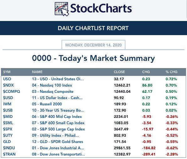Click the CLOSE column header
The width and height of the screenshot is (187, 159).
(119, 72)
